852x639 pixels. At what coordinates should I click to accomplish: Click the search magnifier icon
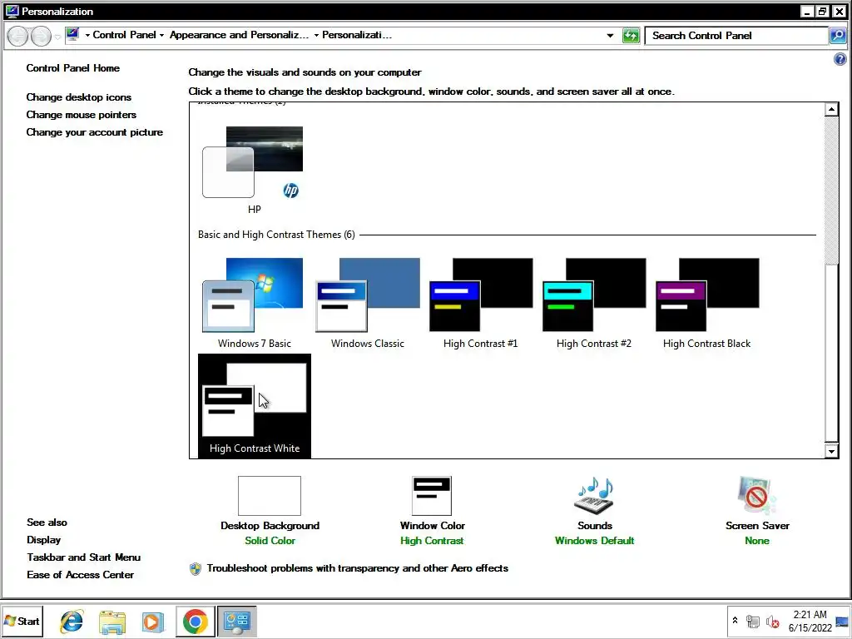coord(837,36)
